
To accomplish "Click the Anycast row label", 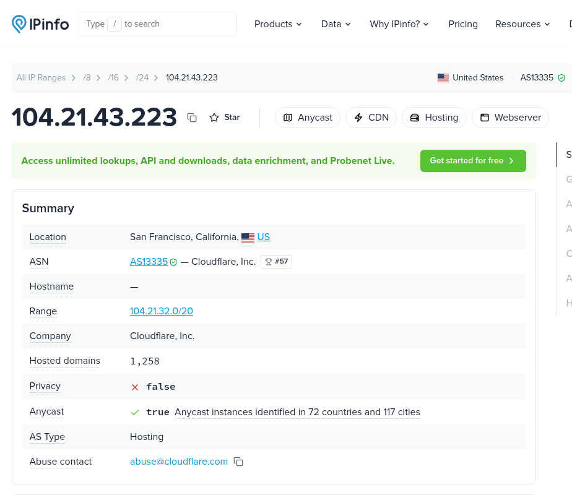I will (46, 411).
